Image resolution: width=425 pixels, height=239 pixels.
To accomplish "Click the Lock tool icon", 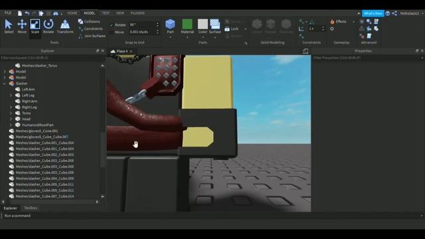I will (227, 29).
